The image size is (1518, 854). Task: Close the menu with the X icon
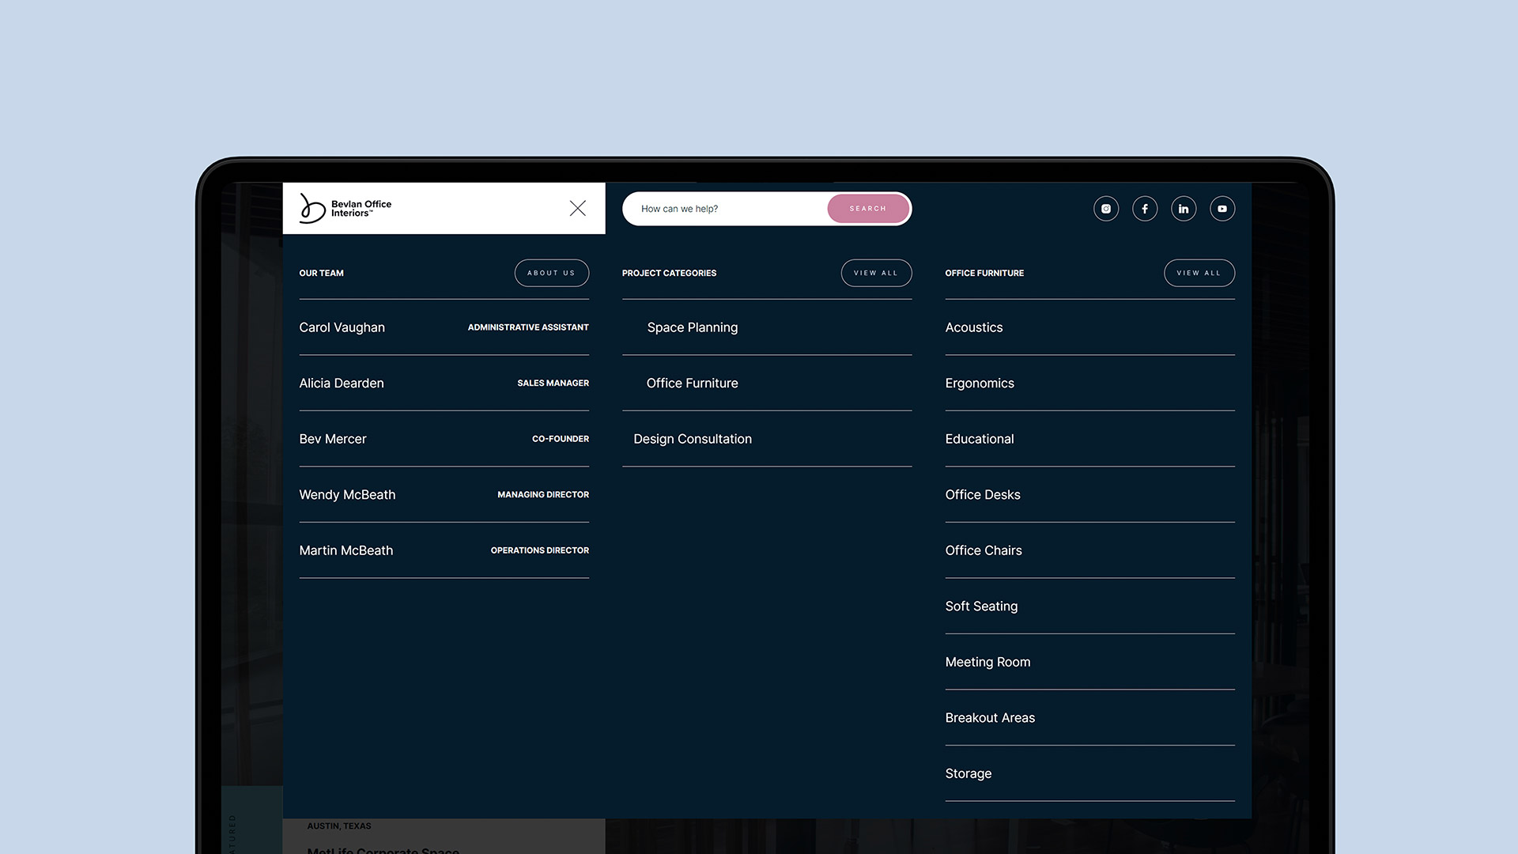pyautogui.click(x=578, y=208)
